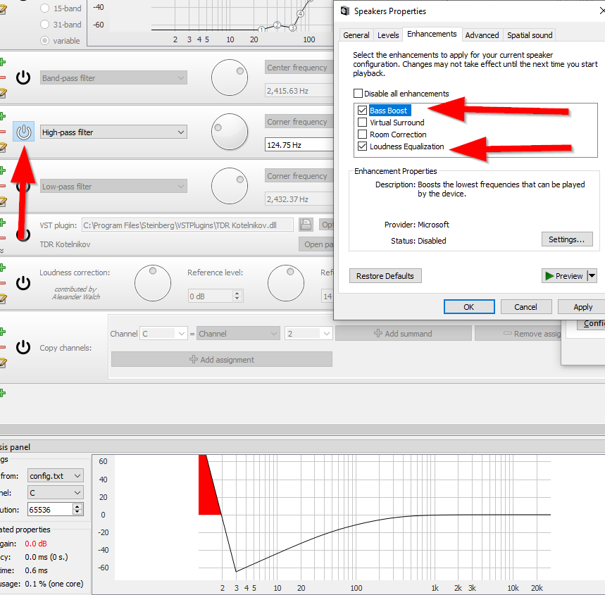Toggle power icon for Loudness correction

click(23, 283)
